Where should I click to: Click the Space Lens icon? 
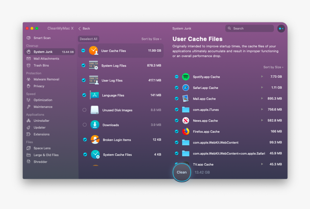(x=29, y=148)
